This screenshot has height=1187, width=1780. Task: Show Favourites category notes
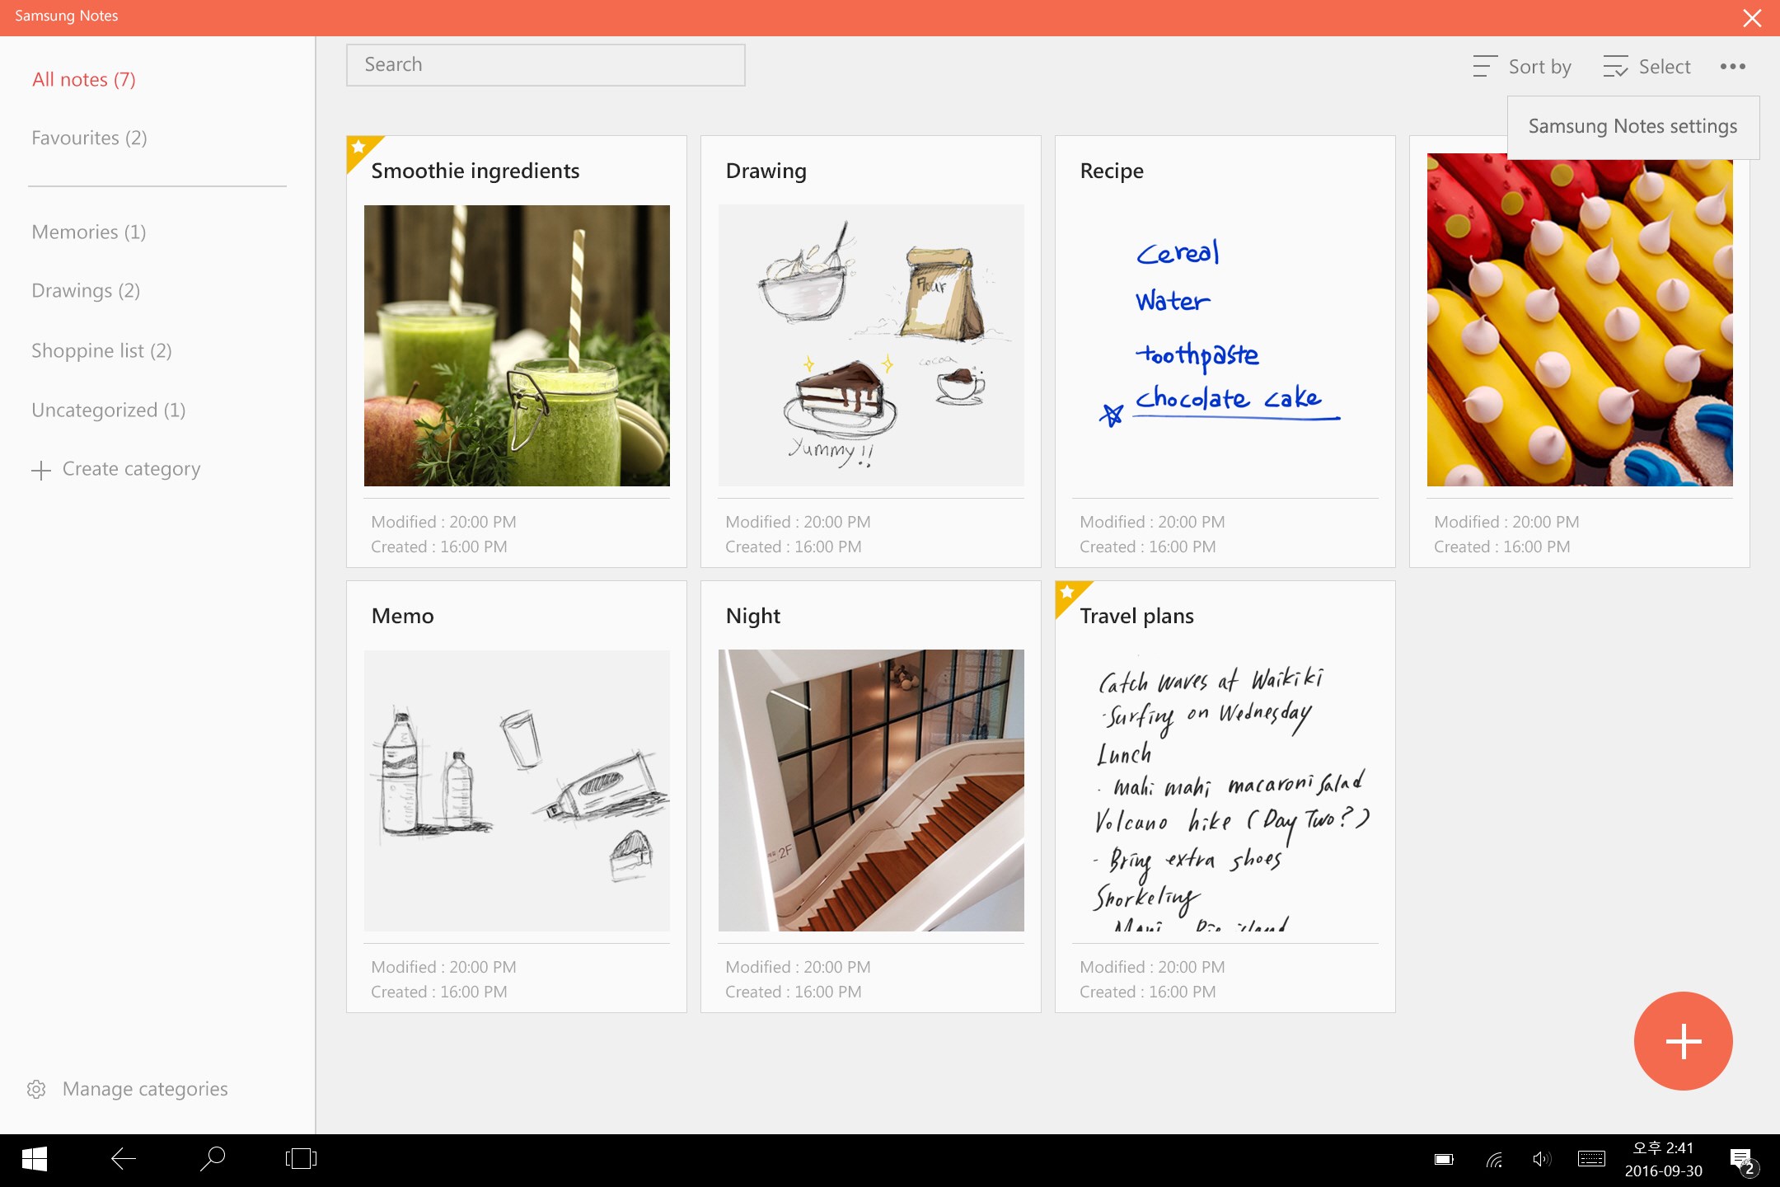click(x=89, y=138)
